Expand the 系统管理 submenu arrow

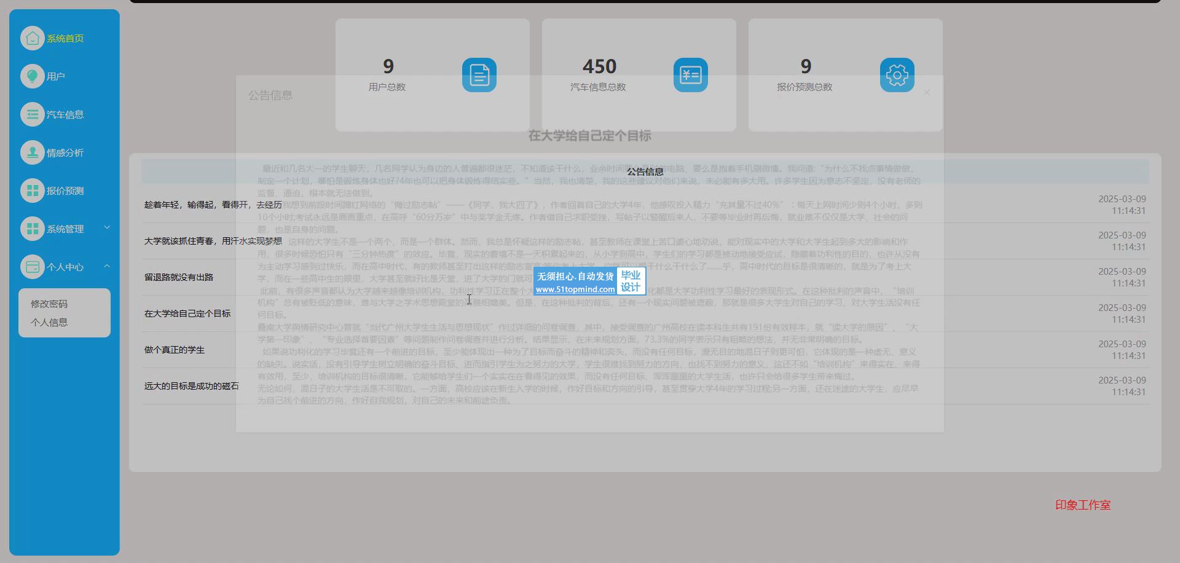(x=107, y=228)
